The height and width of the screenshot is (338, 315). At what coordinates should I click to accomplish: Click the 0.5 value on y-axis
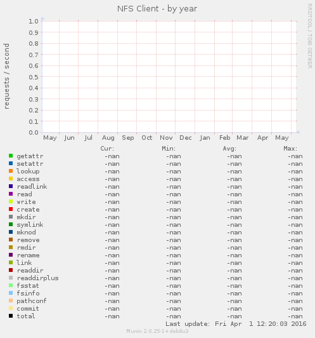pos(34,77)
